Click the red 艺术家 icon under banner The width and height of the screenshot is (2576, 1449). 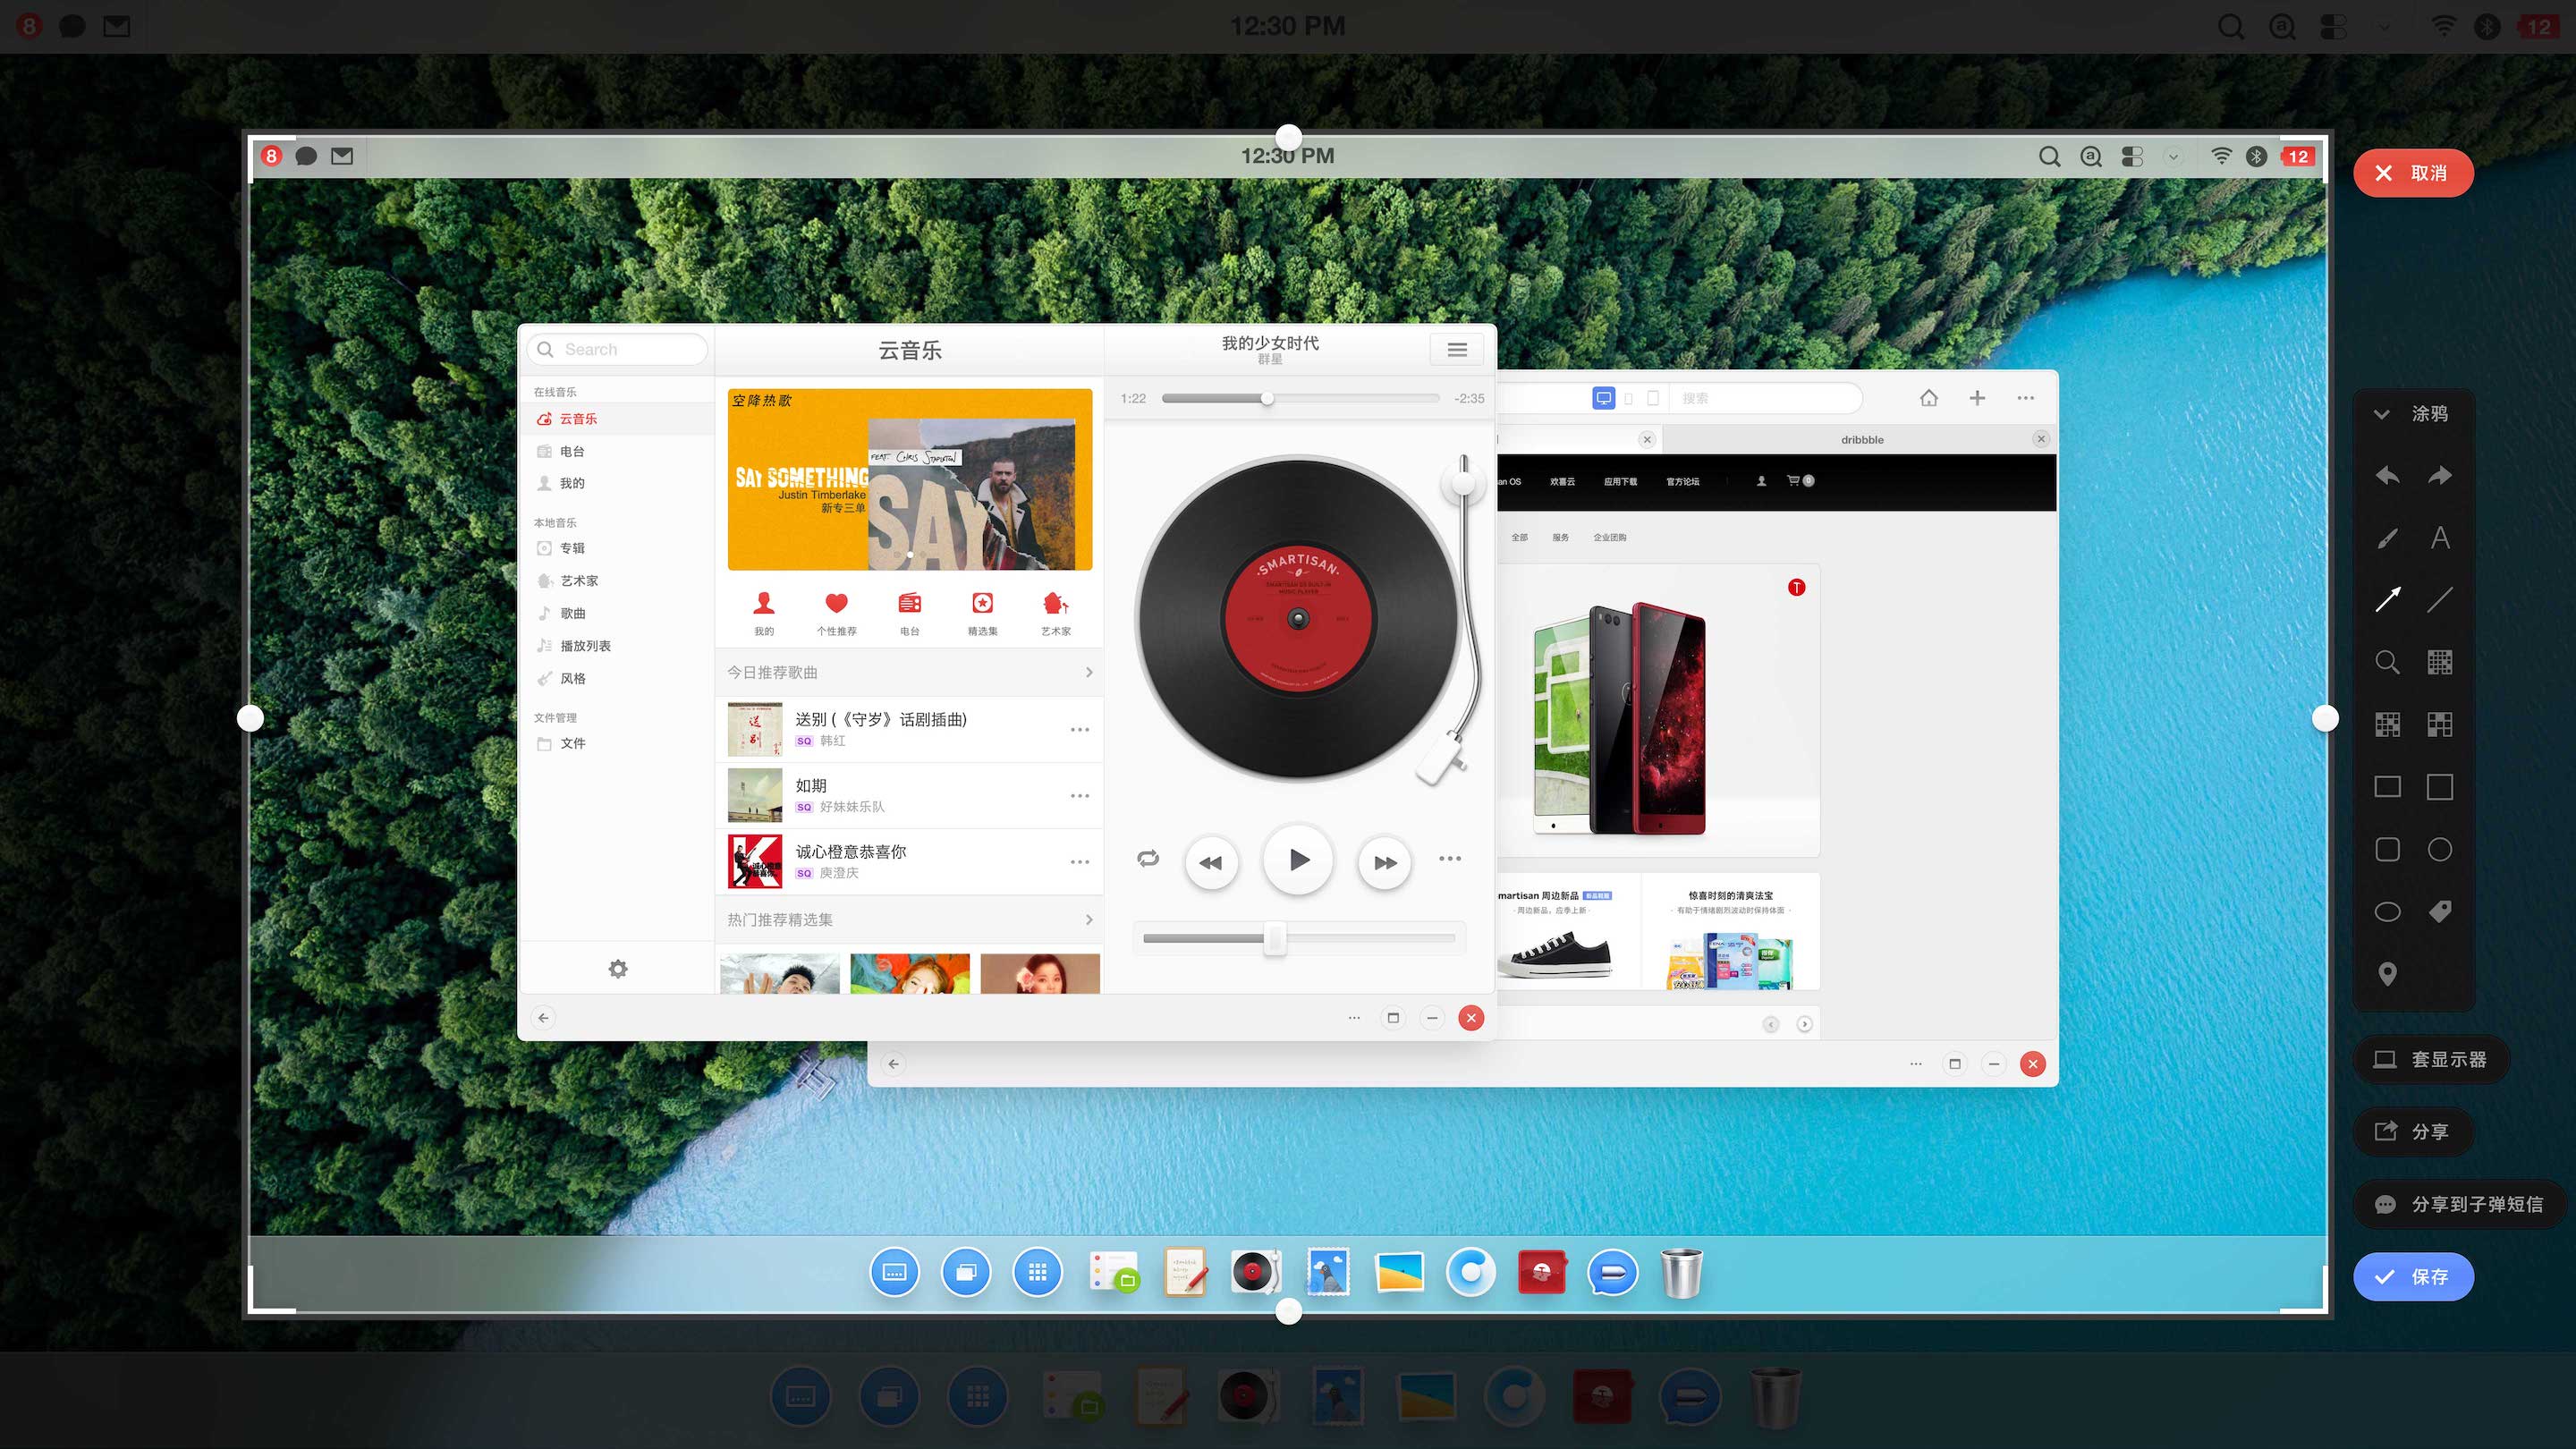pos(1056,603)
